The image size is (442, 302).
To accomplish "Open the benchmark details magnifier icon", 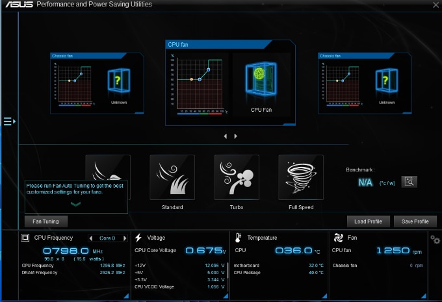I will point(409,182).
